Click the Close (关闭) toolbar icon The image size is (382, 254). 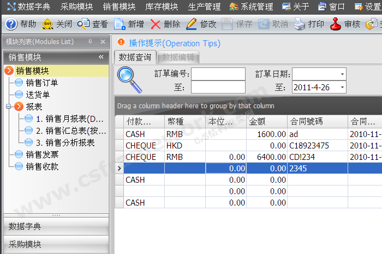pyautogui.click(x=48, y=24)
